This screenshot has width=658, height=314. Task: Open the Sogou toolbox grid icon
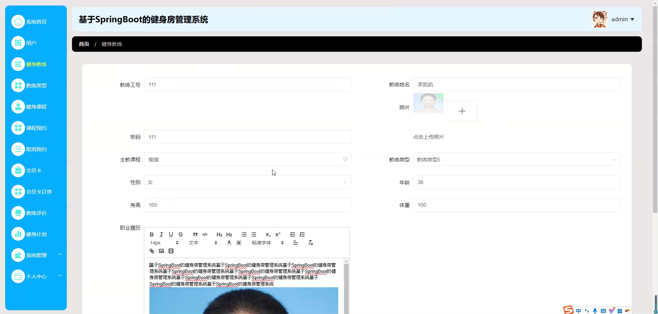coord(620,311)
